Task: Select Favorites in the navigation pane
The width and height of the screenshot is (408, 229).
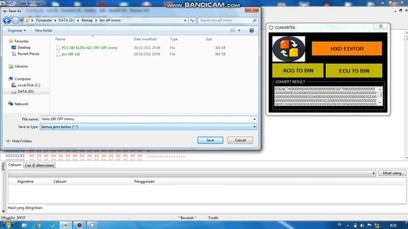Action: point(18,41)
